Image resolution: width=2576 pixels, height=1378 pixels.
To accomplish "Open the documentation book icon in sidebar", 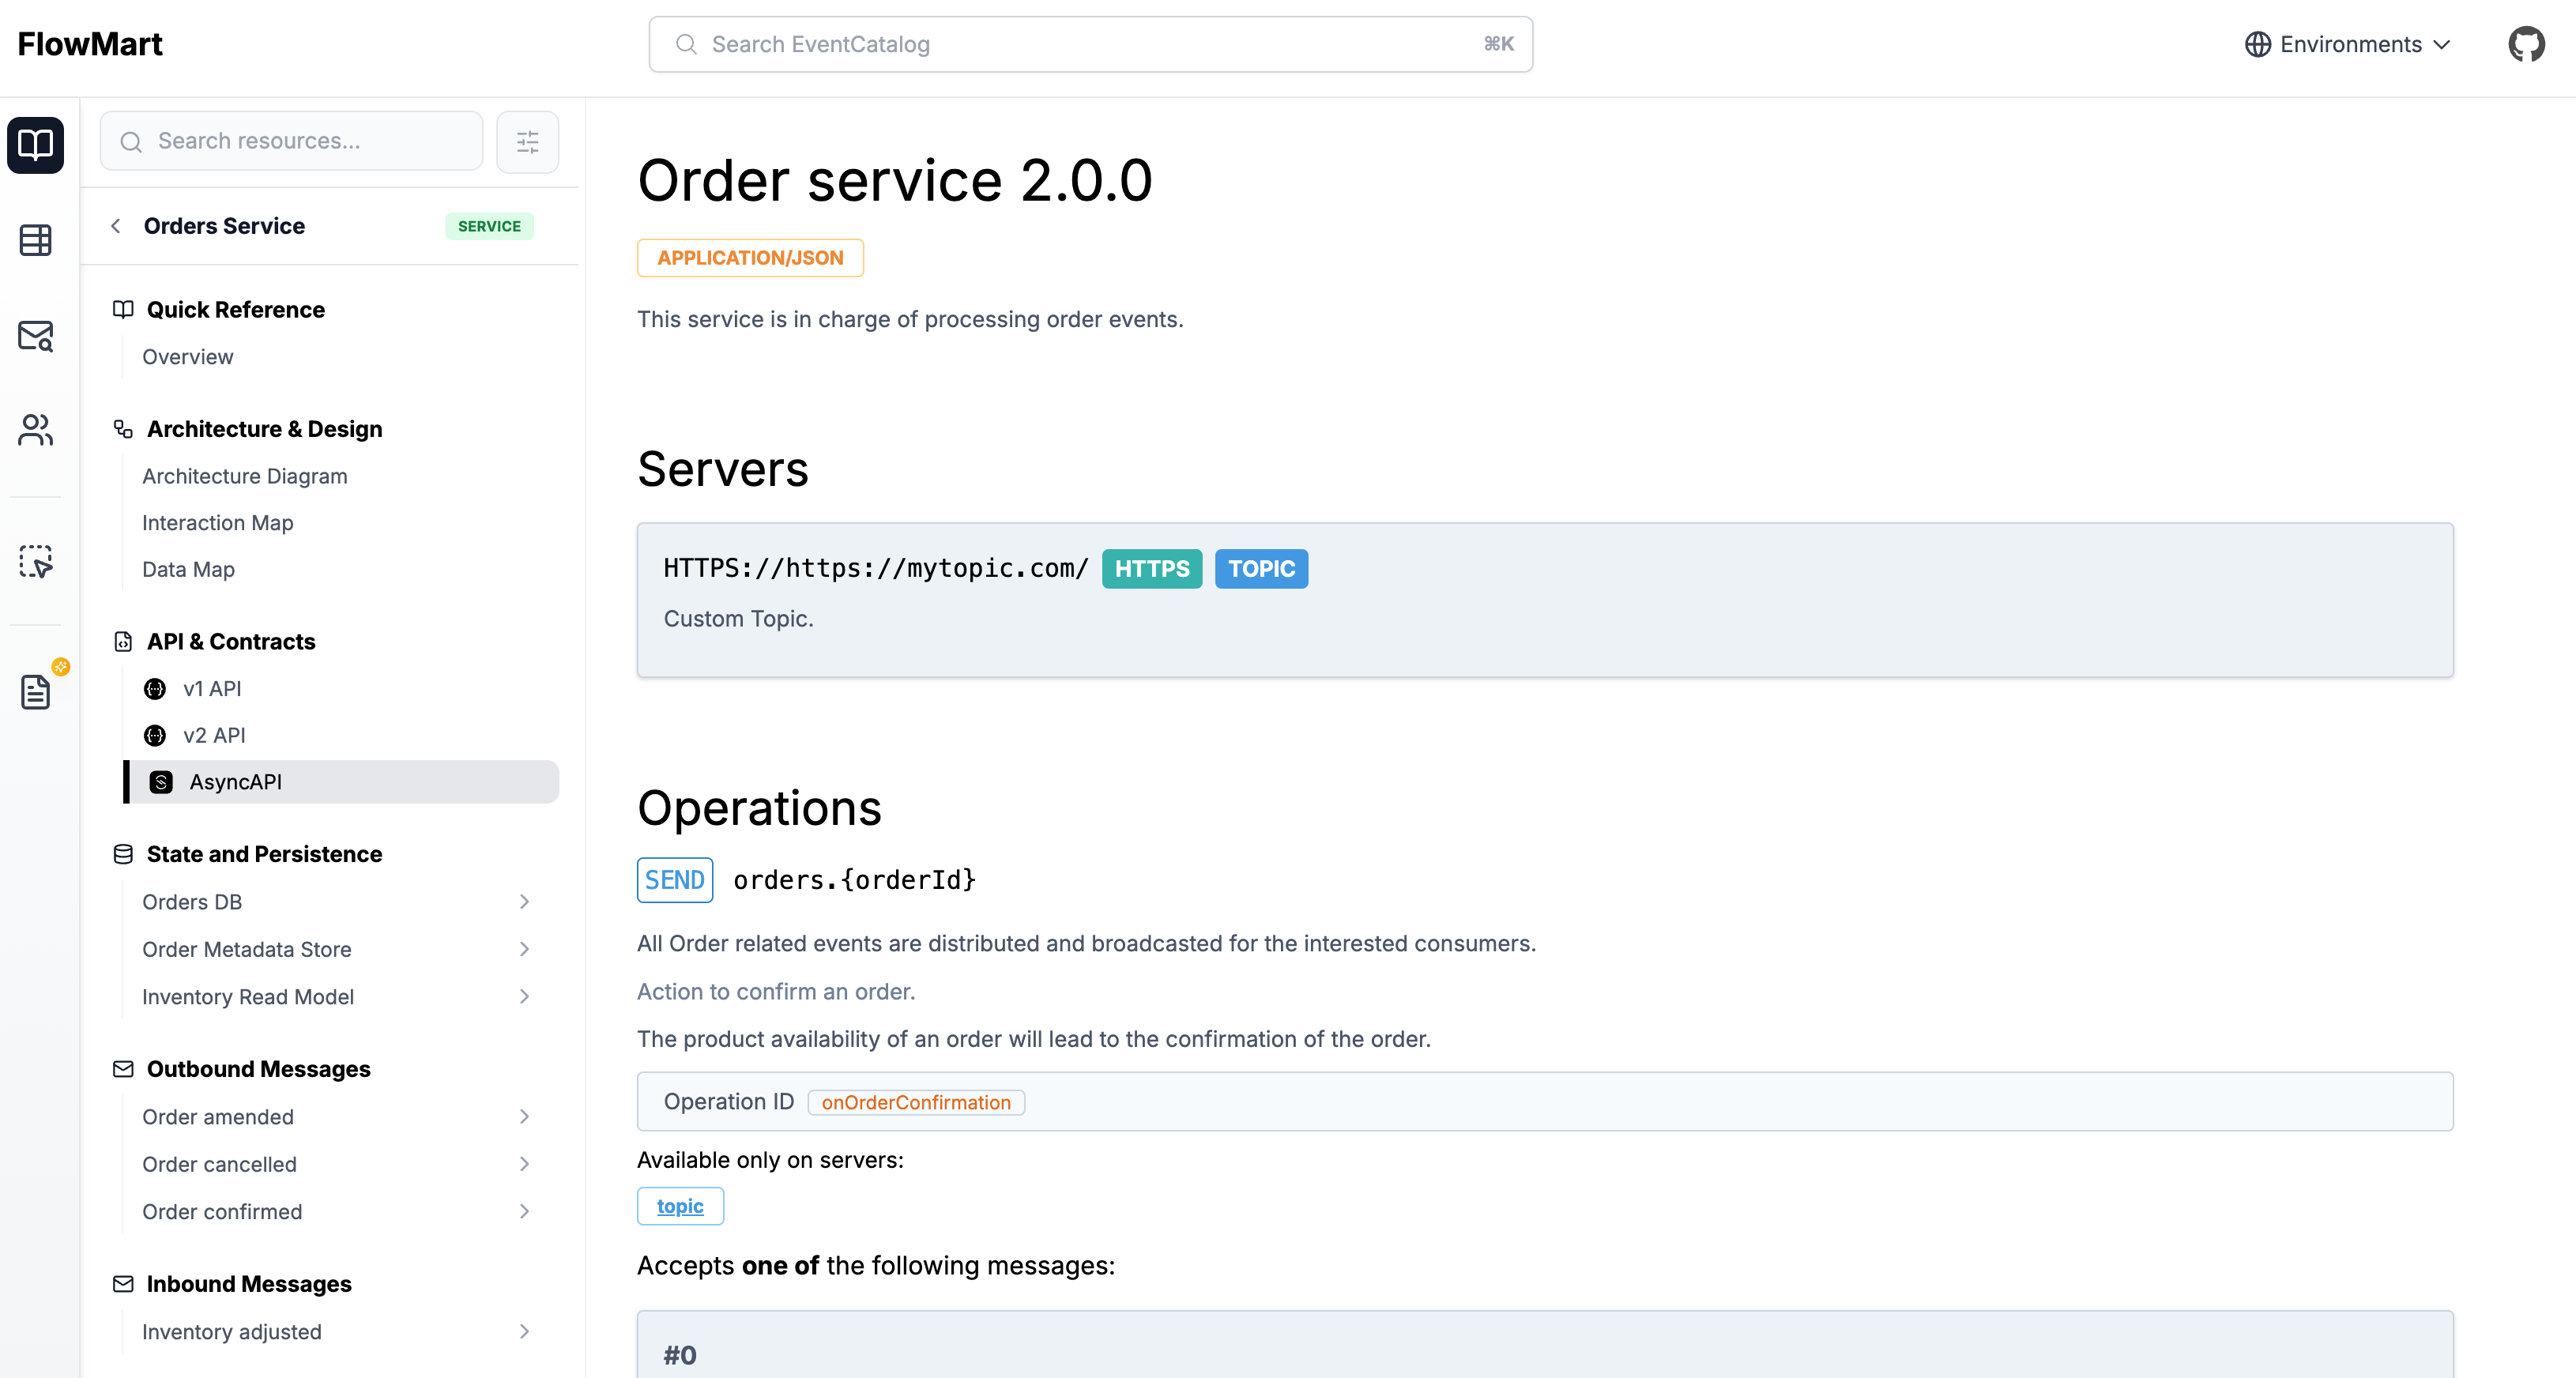I will pyautogui.click(x=36, y=145).
